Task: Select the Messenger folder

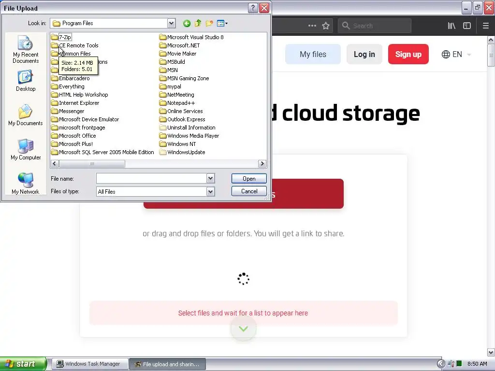Action: tap(68, 111)
